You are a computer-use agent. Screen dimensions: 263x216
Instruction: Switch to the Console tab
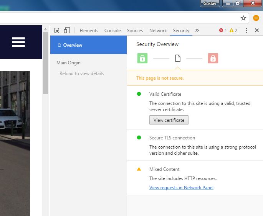[x=112, y=31]
